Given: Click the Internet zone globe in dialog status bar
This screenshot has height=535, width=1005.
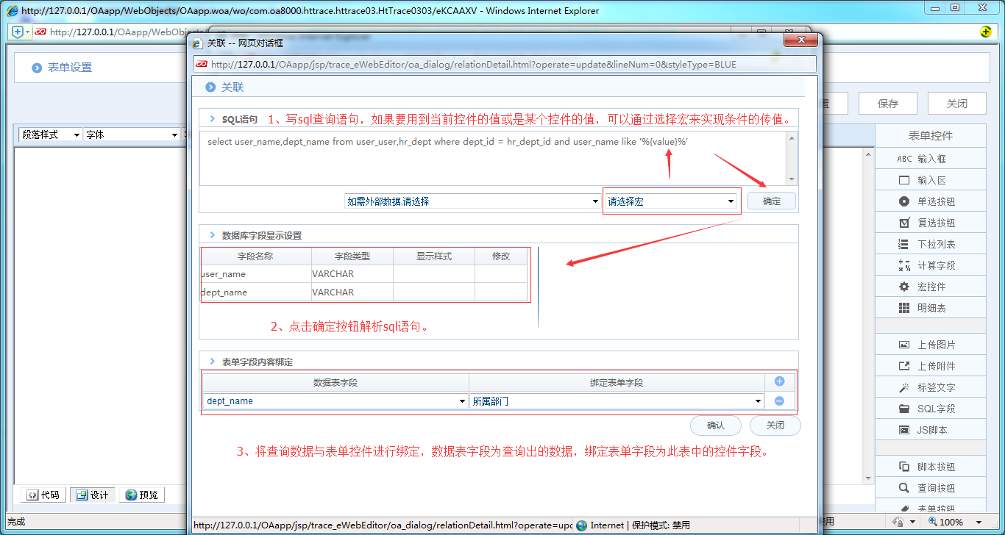Looking at the screenshot, I should pyautogui.click(x=582, y=525).
